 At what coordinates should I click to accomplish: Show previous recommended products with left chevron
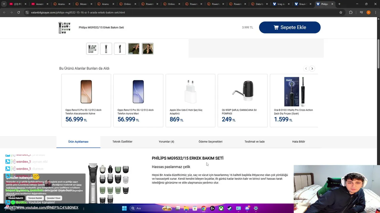pyautogui.click(x=306, y=69)
